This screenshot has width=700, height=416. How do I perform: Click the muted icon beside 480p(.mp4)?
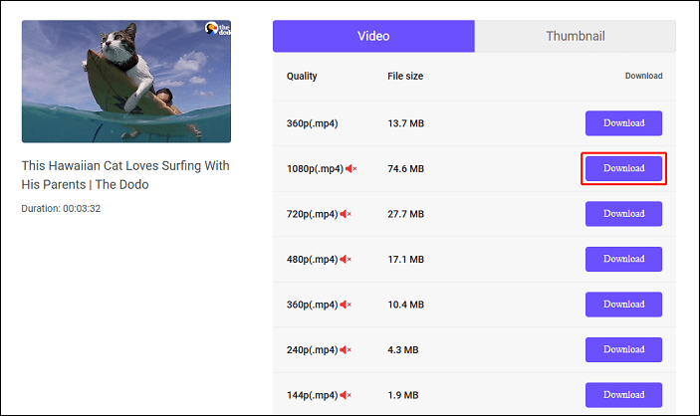[x=346, y=260]
